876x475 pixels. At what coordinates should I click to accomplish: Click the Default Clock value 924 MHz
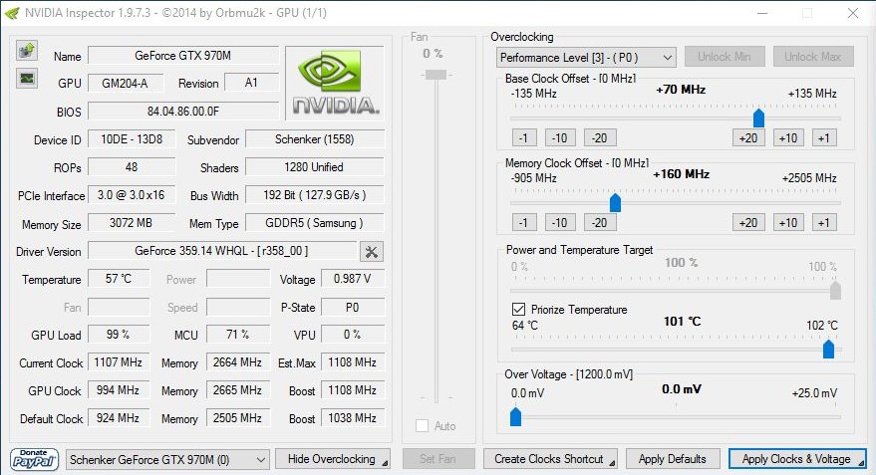coord(119,418)
